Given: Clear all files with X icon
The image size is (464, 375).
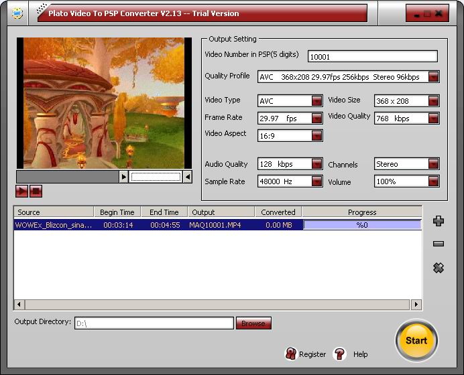Looking at the screenshot, I should 439,268.
